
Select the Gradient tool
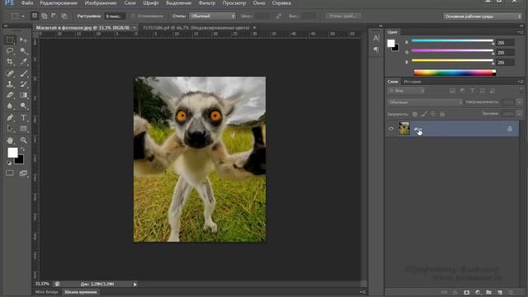point(23,95)
